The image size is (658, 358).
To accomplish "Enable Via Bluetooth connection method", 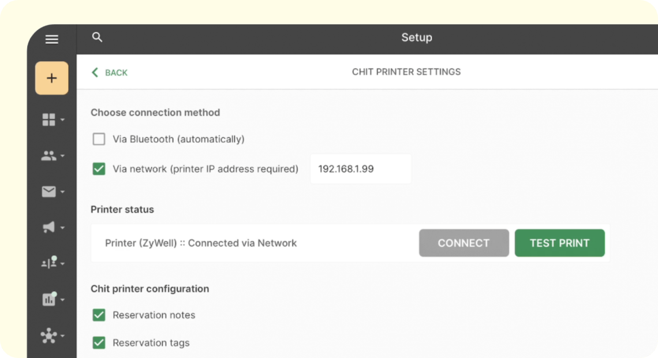I will tap(99, 139).
